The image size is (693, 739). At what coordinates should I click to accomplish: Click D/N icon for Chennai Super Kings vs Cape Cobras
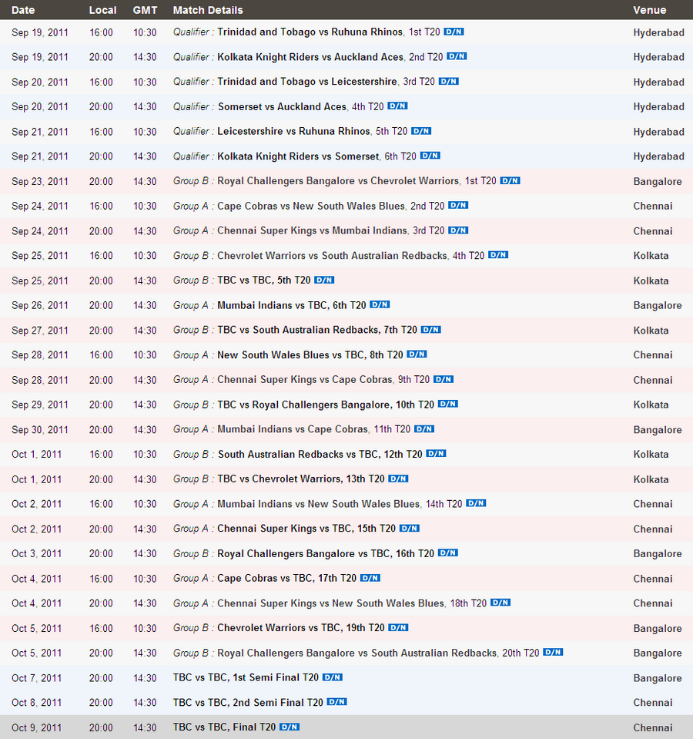pyautogui.click(x=444, y=379)
